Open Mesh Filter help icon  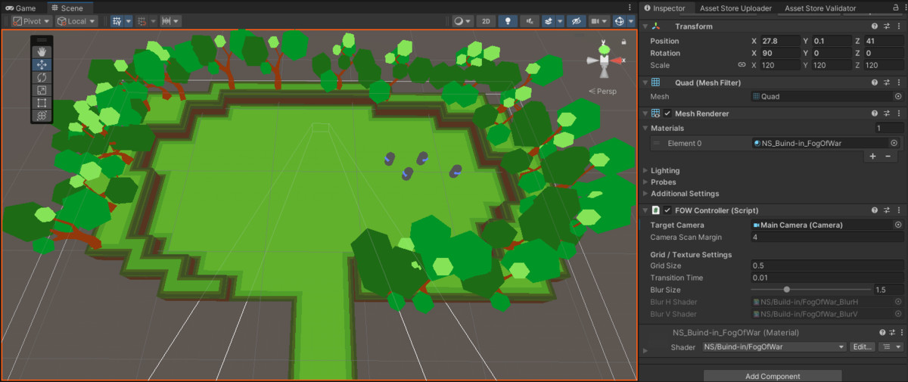pos(875,82)
